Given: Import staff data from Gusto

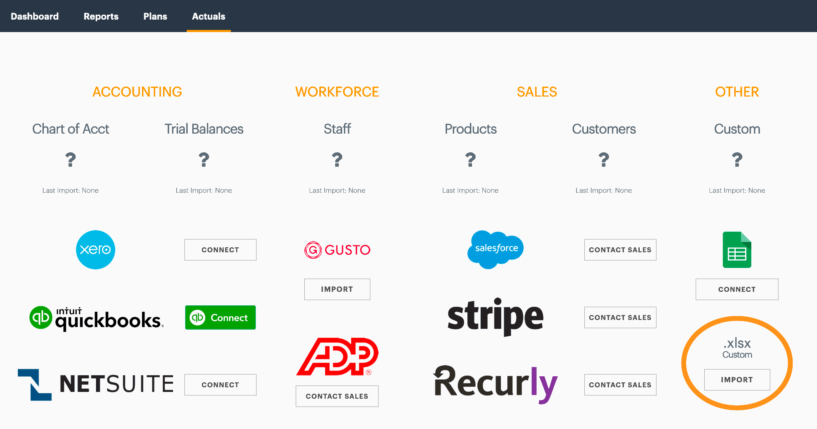Looking at the screenshot, I should pyautogui.click(x=337, y=289).
